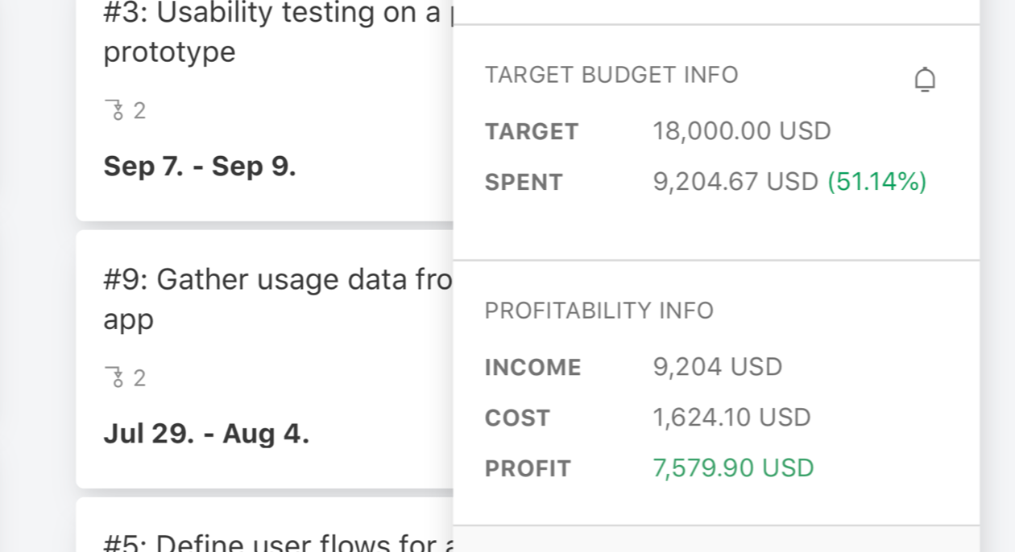The width and height of the screenshot is (1015, 552).
Task: Click the 9,204.67 USD spent amount
Action: coord(735,182)
